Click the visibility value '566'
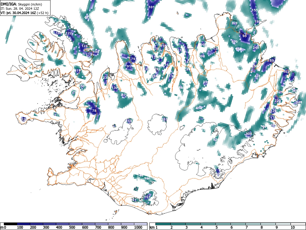306x230 pixels. 239,49
